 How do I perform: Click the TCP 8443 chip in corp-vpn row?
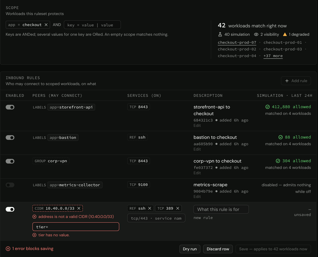(139, 161)
